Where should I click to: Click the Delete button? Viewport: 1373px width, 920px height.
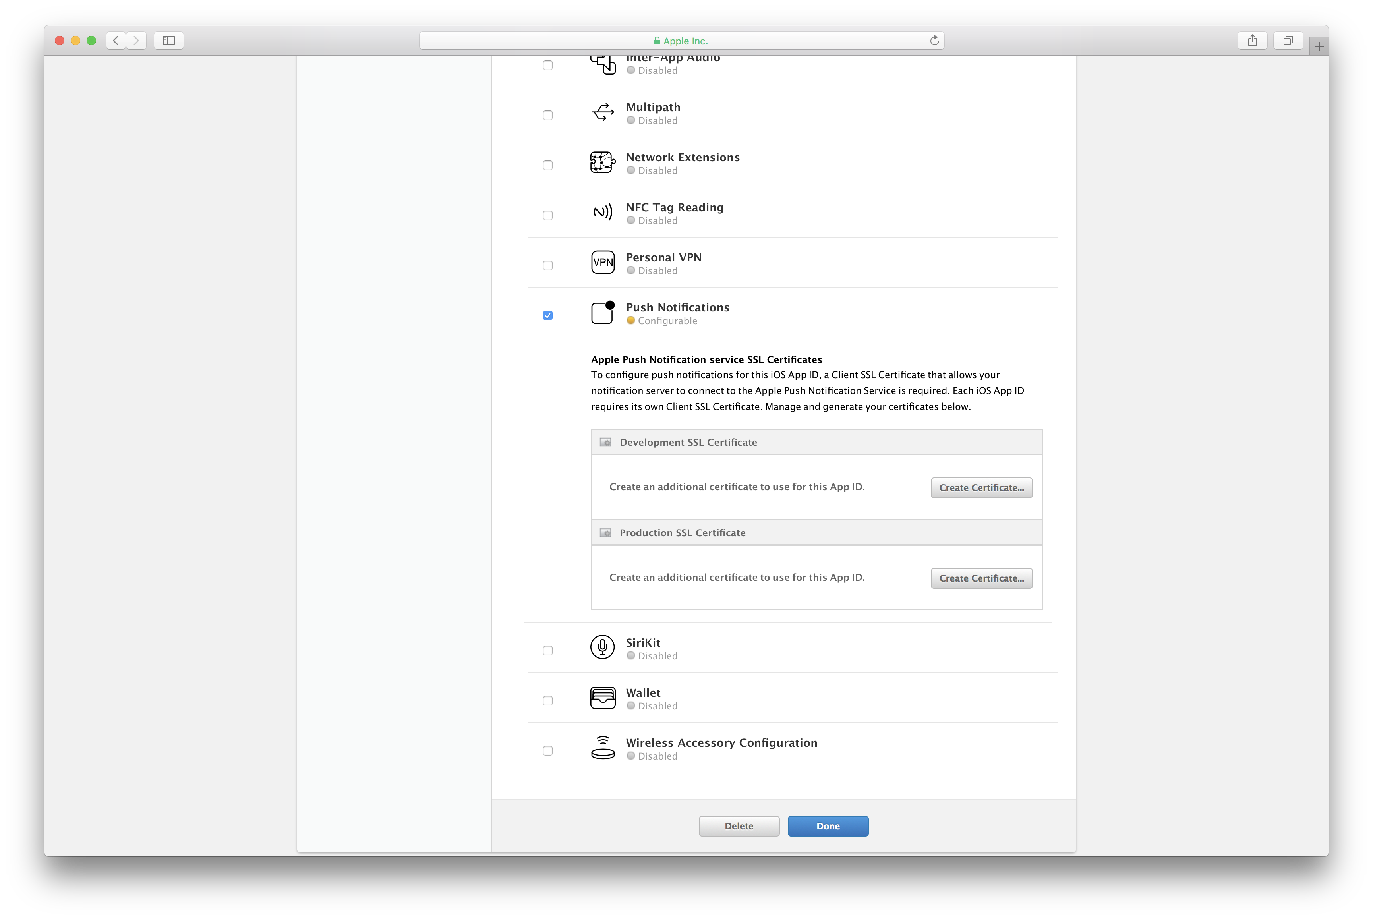[739, 826]
